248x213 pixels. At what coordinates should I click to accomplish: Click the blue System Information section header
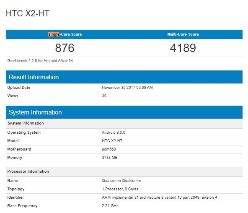[124, 112]
